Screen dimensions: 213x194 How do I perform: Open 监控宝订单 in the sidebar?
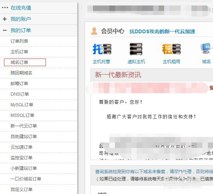[x=21, y=158]
